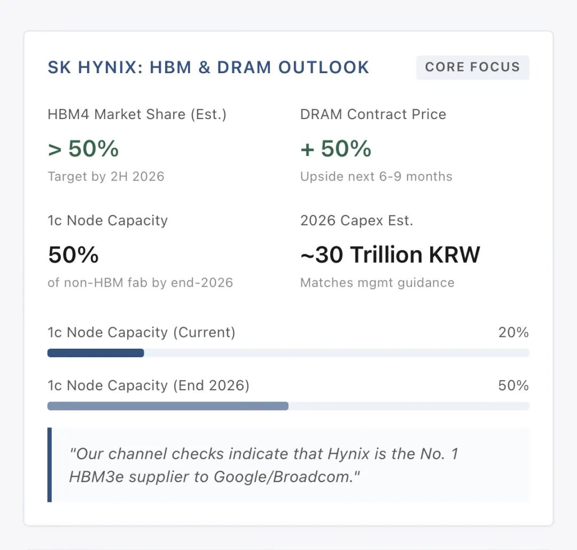The image size is (577, 550).
Task: Select the + 50% DRAM price value
Action: 336,149
